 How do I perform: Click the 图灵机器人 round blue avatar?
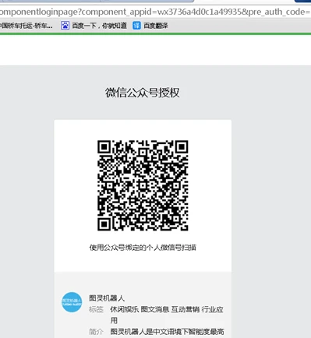pyautogui.click(x=72, y=302)
